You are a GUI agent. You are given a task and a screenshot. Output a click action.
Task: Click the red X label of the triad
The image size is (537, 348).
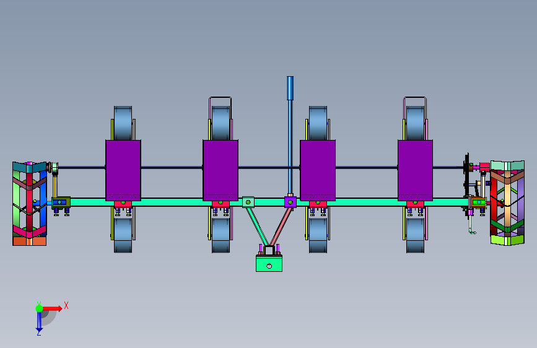coord(66,305)
